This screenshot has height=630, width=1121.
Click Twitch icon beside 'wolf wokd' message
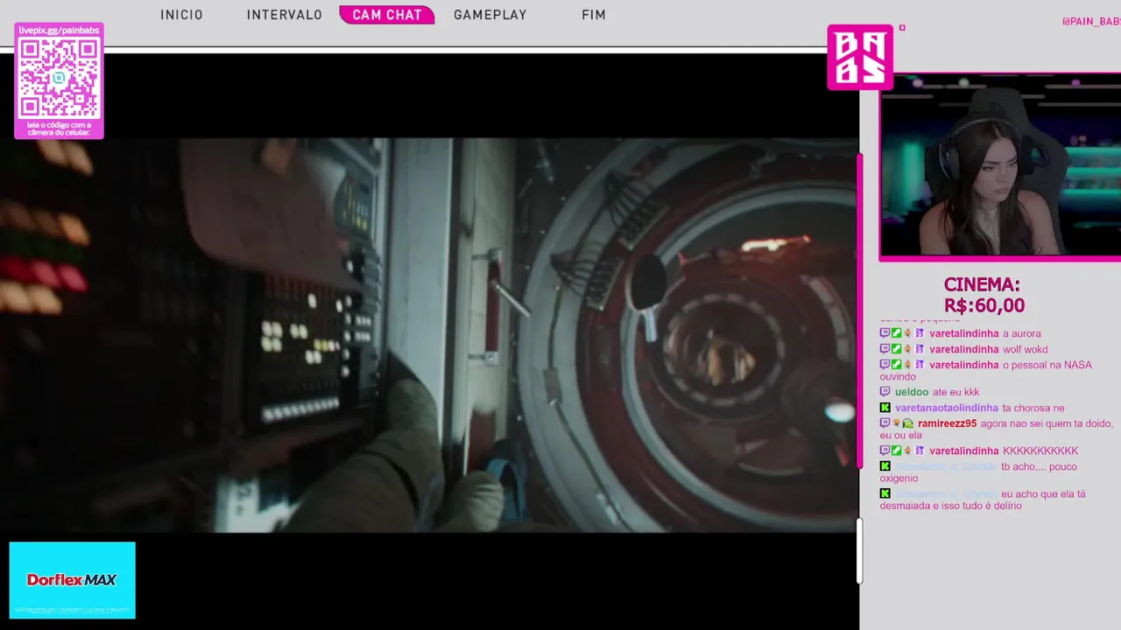click(885, 349)
